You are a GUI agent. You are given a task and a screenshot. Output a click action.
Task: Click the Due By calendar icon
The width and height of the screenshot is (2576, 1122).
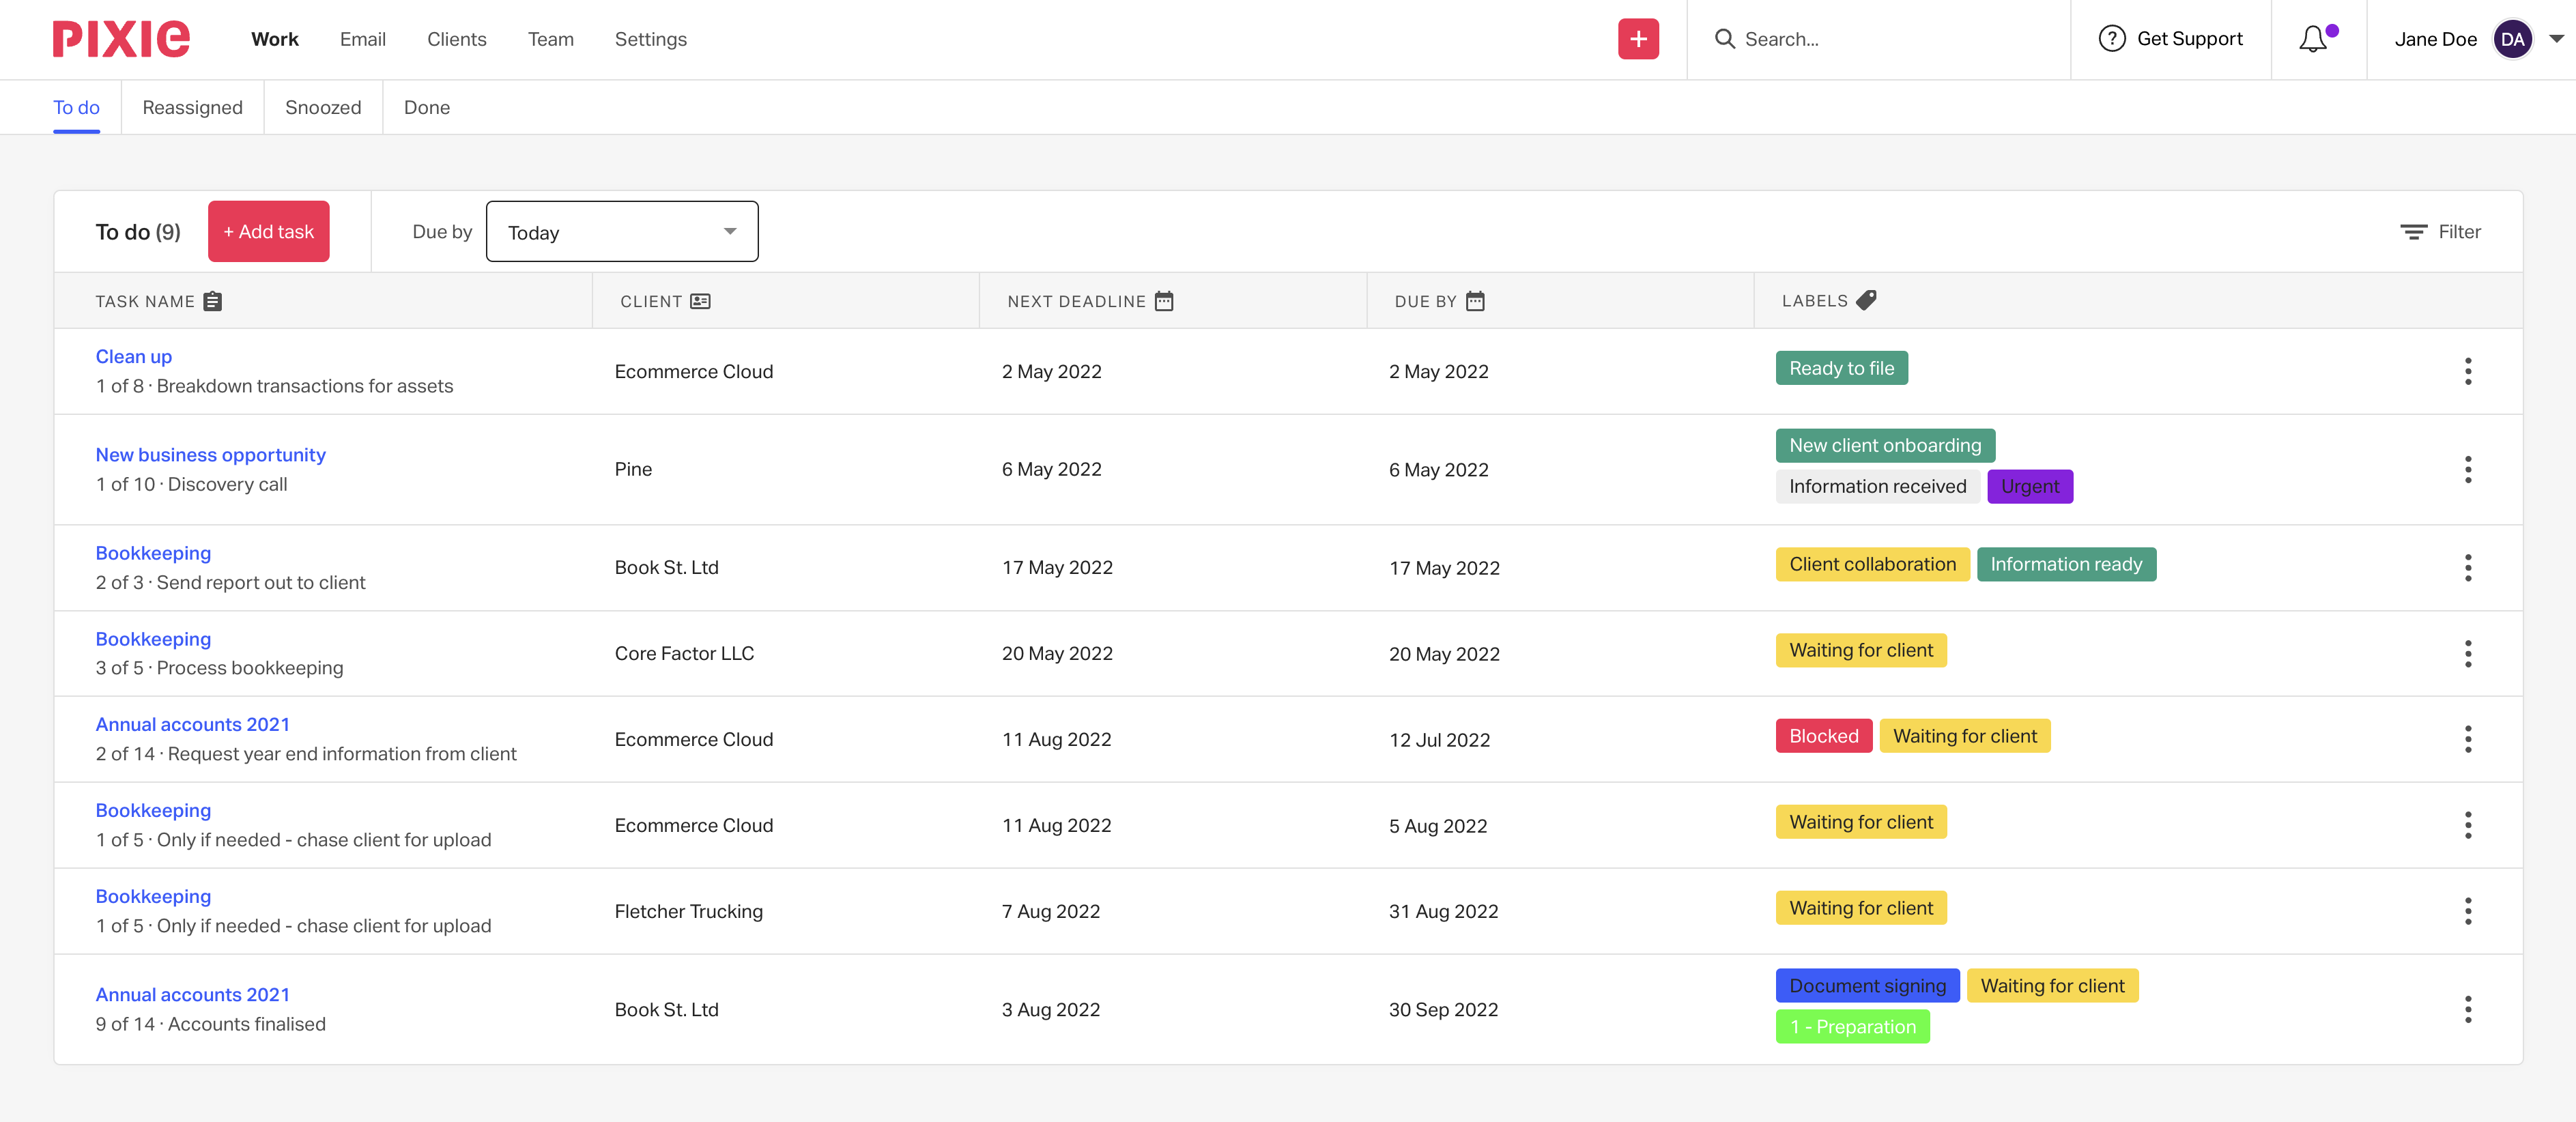pos(1475,301)
